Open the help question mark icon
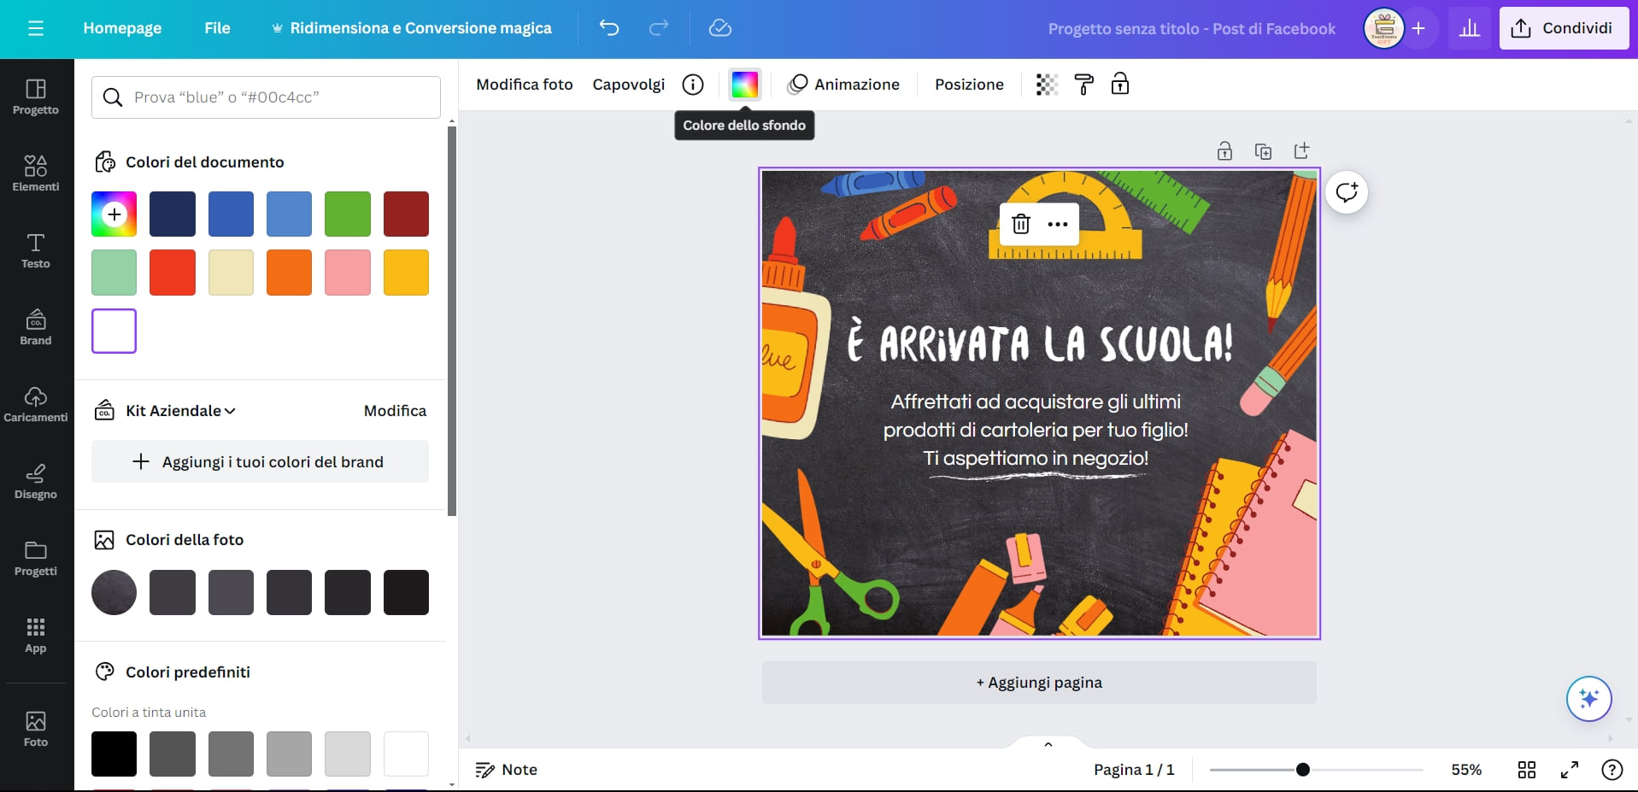 tap(1612, 770)
